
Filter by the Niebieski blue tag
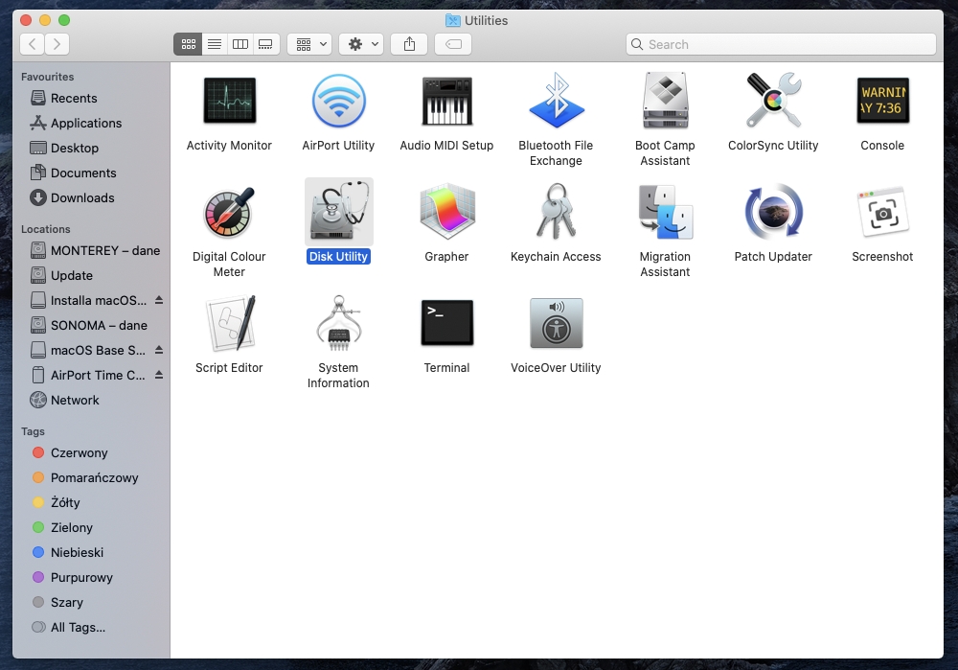[x=91, y=553]
